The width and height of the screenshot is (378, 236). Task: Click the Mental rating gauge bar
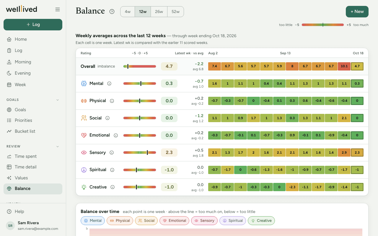click(140, 83)
